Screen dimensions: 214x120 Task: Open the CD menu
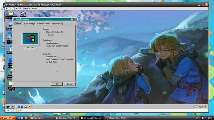pos(20,8)
